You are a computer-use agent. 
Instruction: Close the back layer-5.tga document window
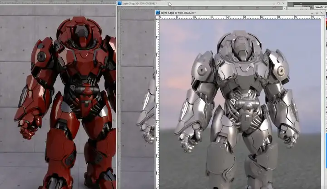pos(283,3)
